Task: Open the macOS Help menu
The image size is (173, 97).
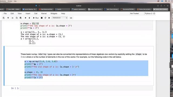Action: tap(15, 1)
